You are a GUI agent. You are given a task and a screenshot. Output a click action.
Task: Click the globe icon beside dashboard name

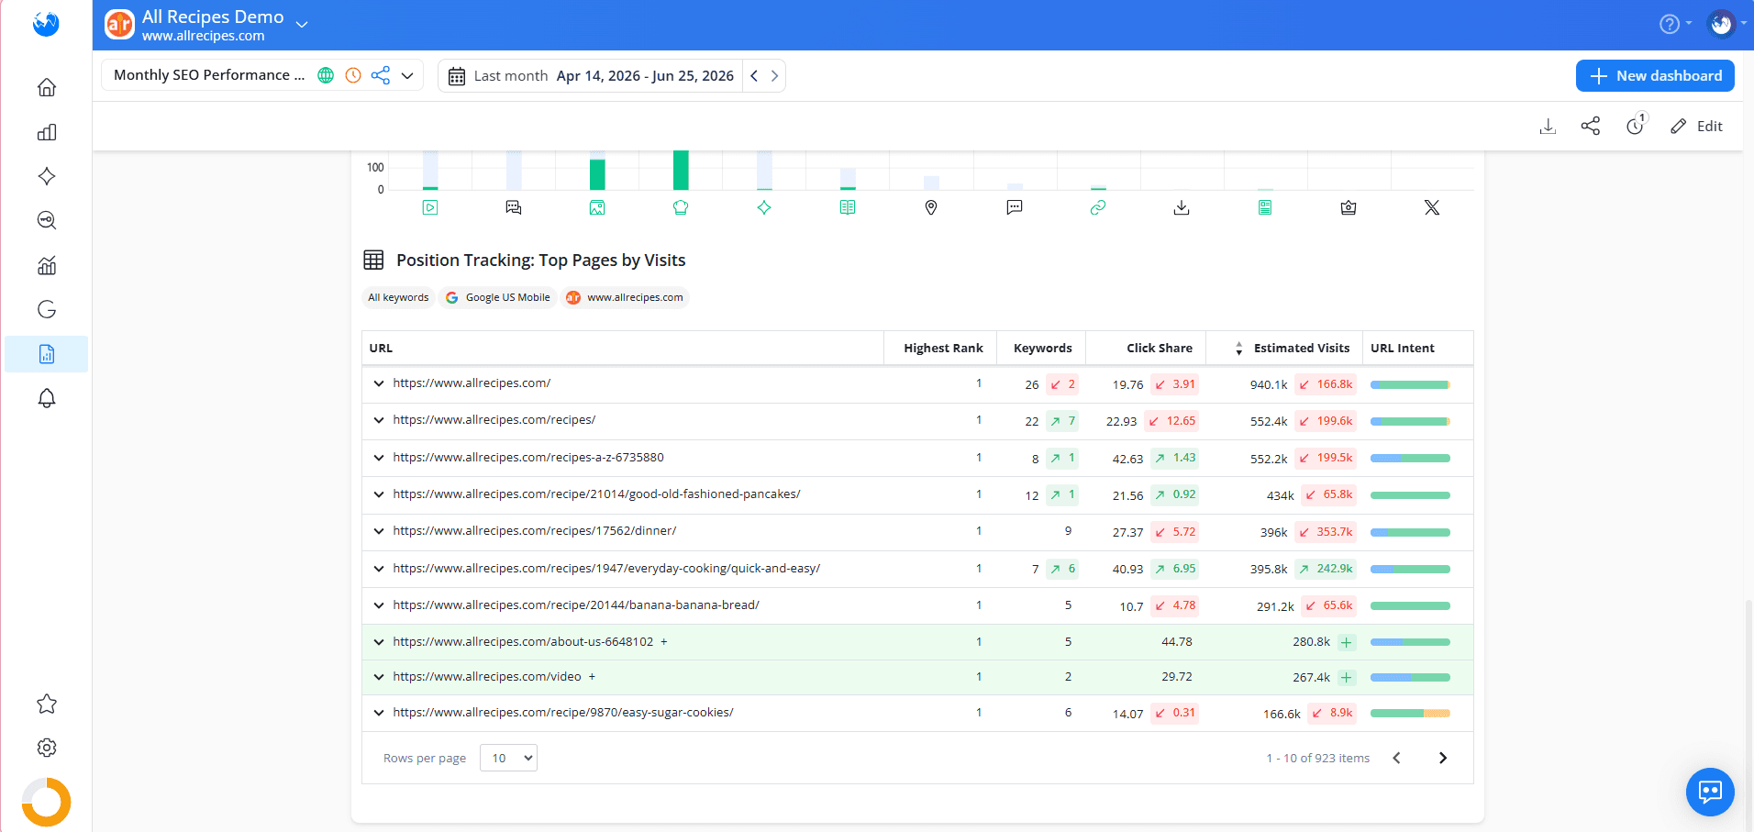tap(326, 75)
